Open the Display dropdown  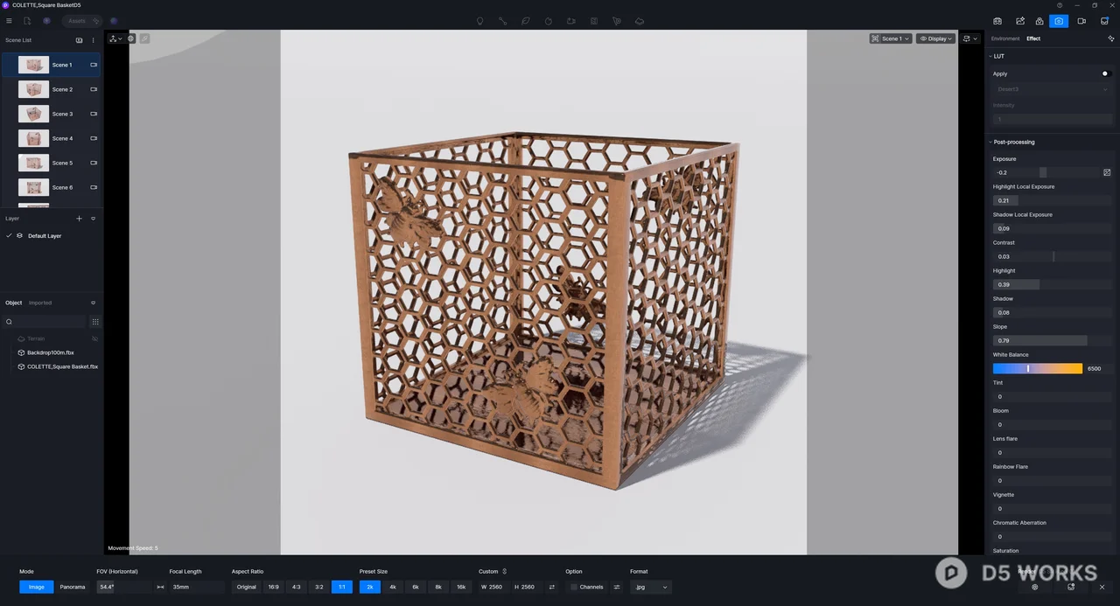coord(935,38)
